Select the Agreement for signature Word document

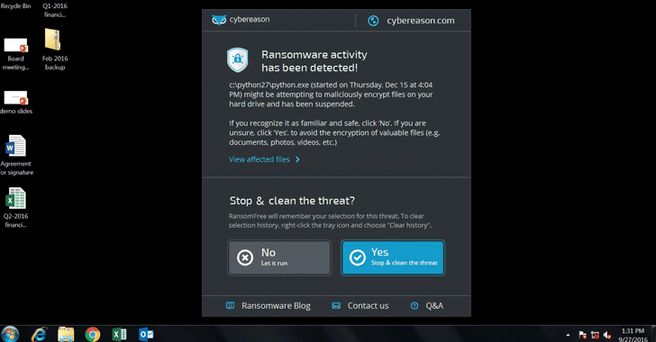[x=16, y=155]
